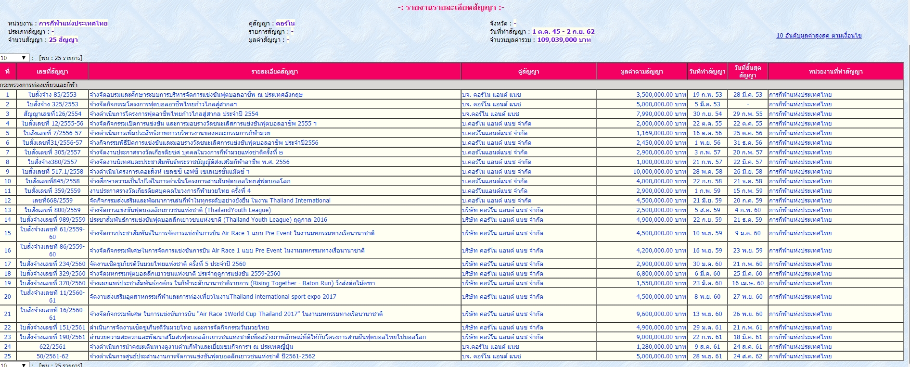Click the Rising Together - Baton Run contract detail
The image size is (910, 367).
point(232,283)
